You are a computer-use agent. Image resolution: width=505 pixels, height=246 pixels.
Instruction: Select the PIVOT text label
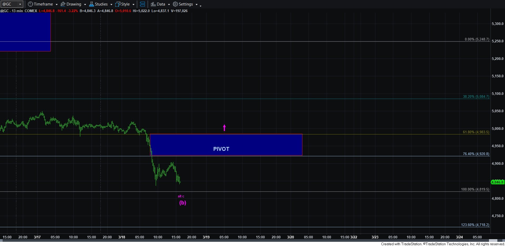221,149
